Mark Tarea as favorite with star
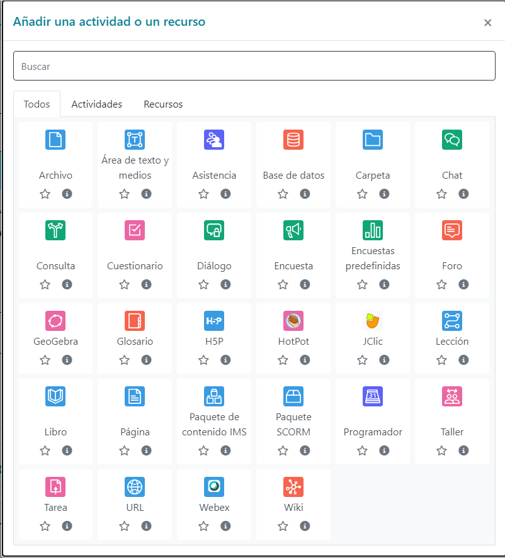This screenshot has height=558, width=505. tap(45, 526)
